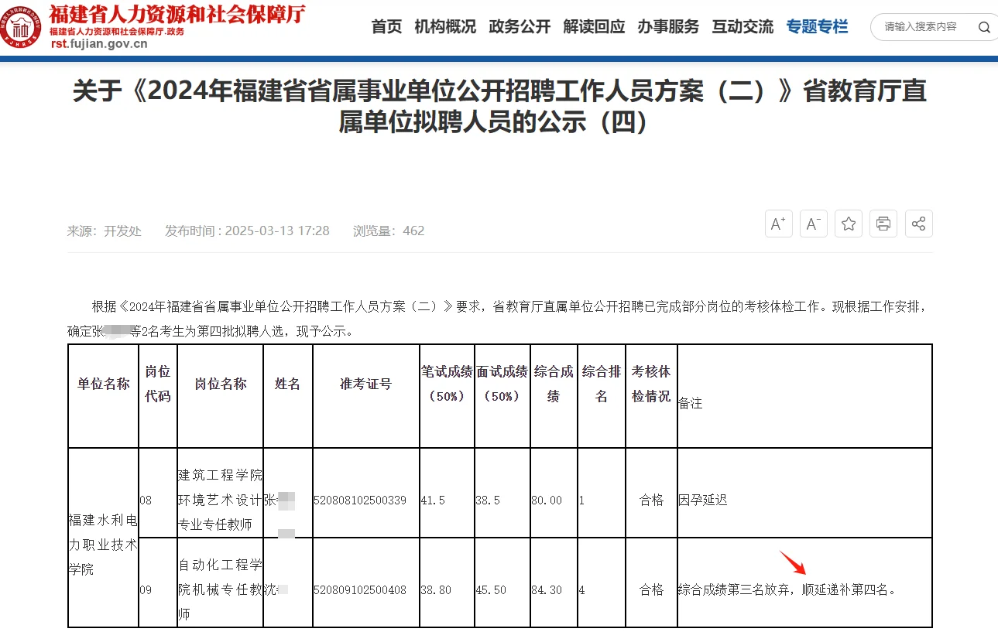Open the 互动交流 menu item
Image resolution: width=998 pixels, height=632 pixels.
pos(742,26)
